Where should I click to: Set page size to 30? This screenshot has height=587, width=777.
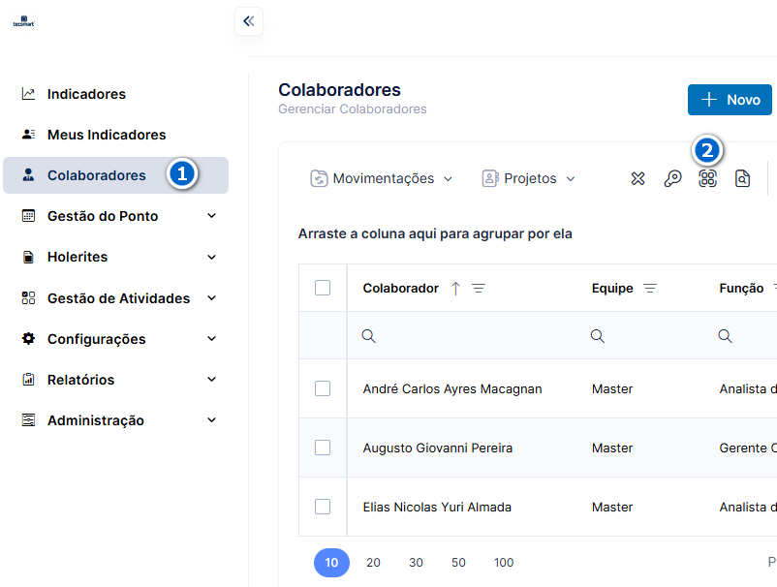click(x=416, y=562)
